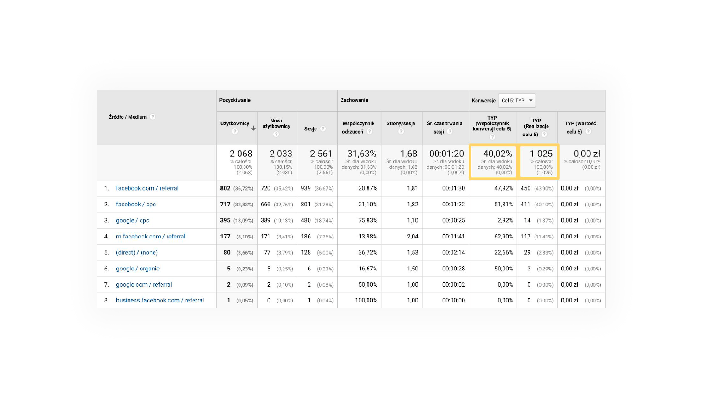703x398 pixels.
Task: Click help icon under Użytkownicy header
Action: click(x=235, y=132)
